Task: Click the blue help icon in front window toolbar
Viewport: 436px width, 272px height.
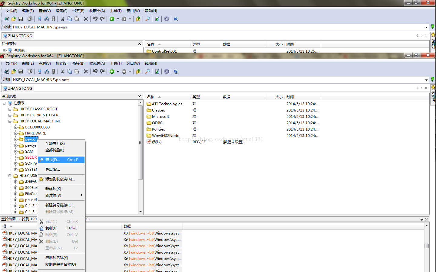Action: click(x=176, y=71)
